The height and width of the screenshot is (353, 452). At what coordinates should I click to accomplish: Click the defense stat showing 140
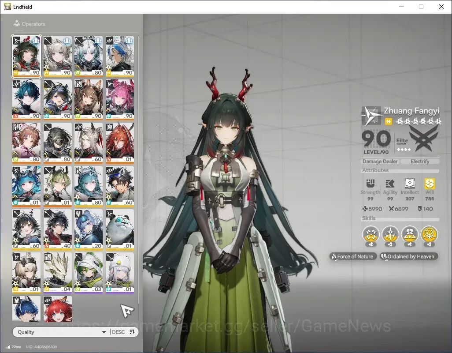(x=425, y=209)
